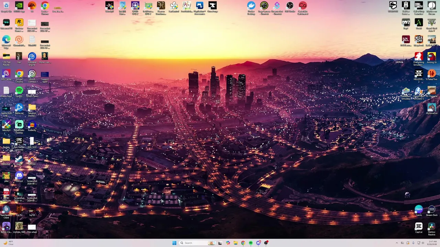Launch Google Chrome from the desktop

point(19,77)
